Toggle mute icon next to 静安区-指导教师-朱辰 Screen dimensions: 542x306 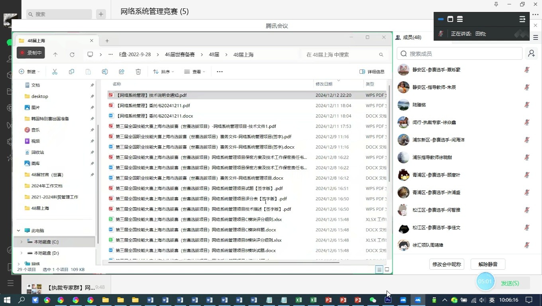527,87
